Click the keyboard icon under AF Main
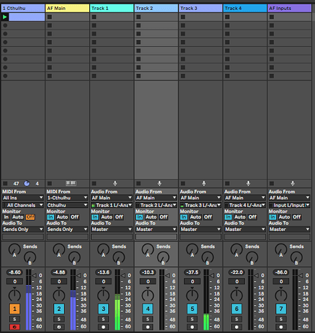 pos(71,183)
